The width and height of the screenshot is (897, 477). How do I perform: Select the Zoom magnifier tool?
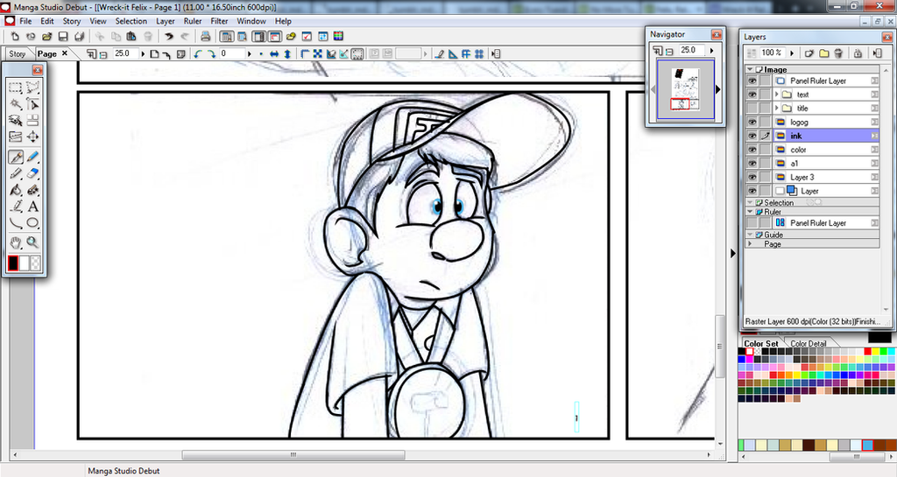coord(32,242)
